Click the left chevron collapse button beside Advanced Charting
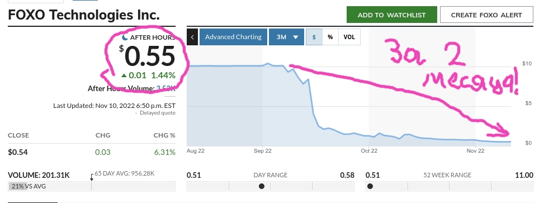 click(192, 37)
